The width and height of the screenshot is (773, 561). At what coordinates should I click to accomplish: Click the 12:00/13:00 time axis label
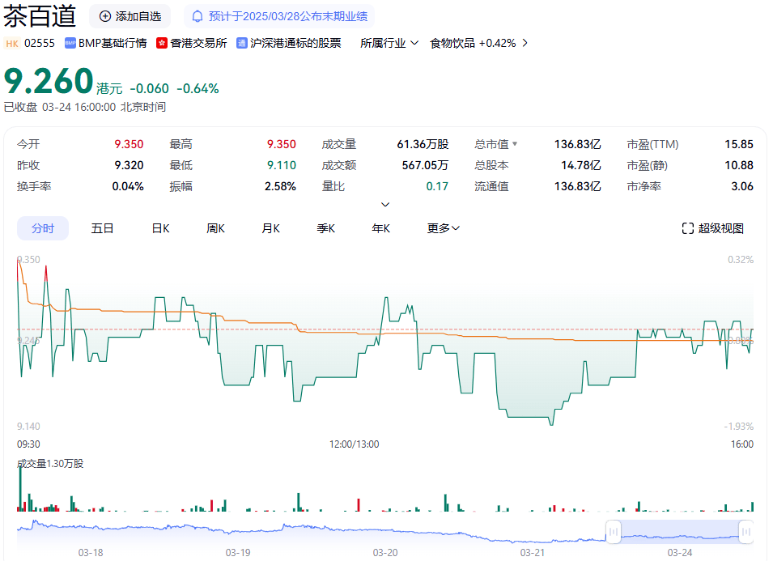point(354,444)
